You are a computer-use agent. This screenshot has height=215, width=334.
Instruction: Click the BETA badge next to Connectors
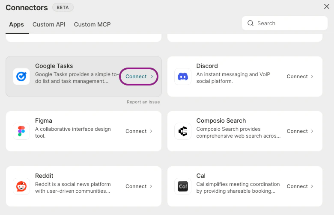(x=63, y=7)
